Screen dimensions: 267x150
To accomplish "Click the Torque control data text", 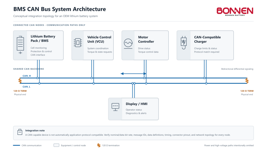I will pyautogui.click(x=148, y=52).
